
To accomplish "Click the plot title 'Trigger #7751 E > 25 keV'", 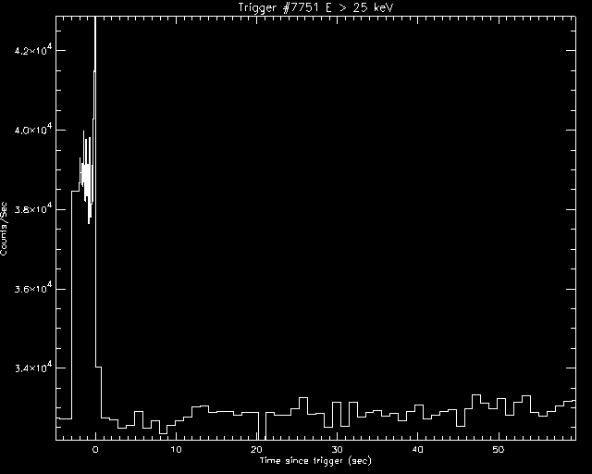I will 316,7.
